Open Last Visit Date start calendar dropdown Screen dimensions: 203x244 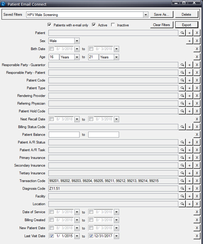tap(77, 236)
